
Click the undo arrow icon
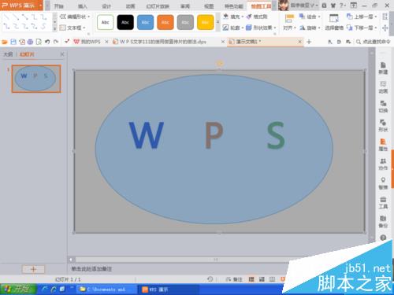tap(47, 42)
